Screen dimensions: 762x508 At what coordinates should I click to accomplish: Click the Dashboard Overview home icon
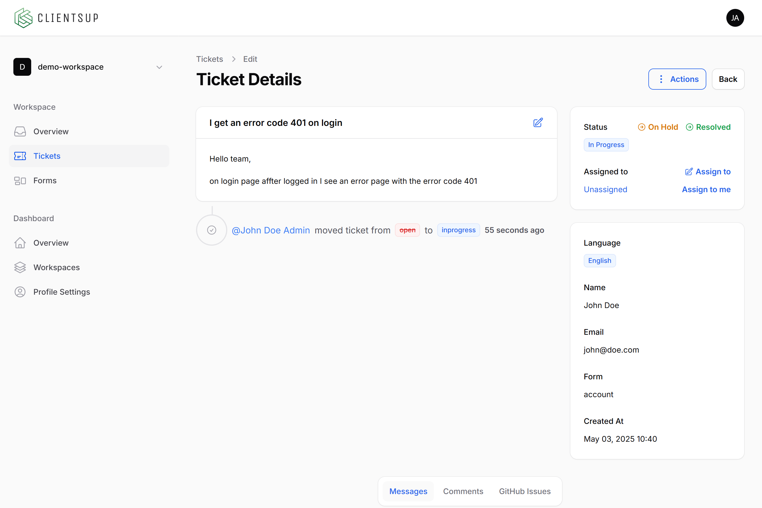pos(20,243)
